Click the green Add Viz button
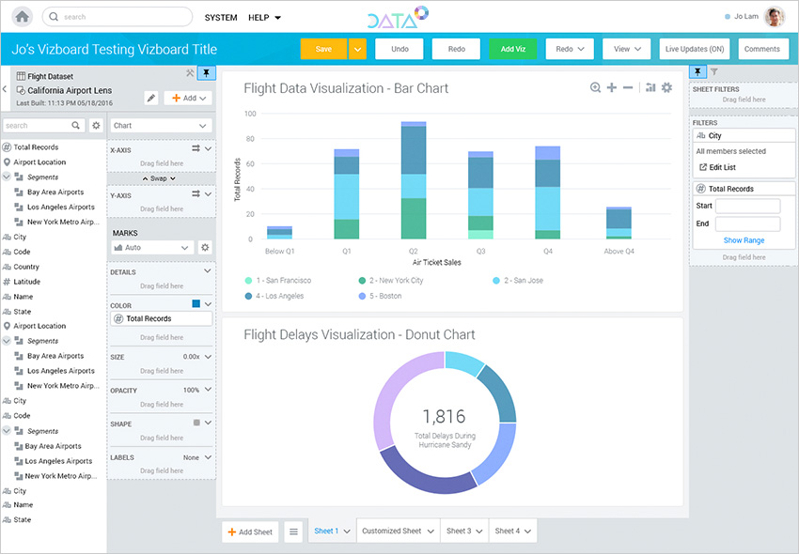 [513, 49]
